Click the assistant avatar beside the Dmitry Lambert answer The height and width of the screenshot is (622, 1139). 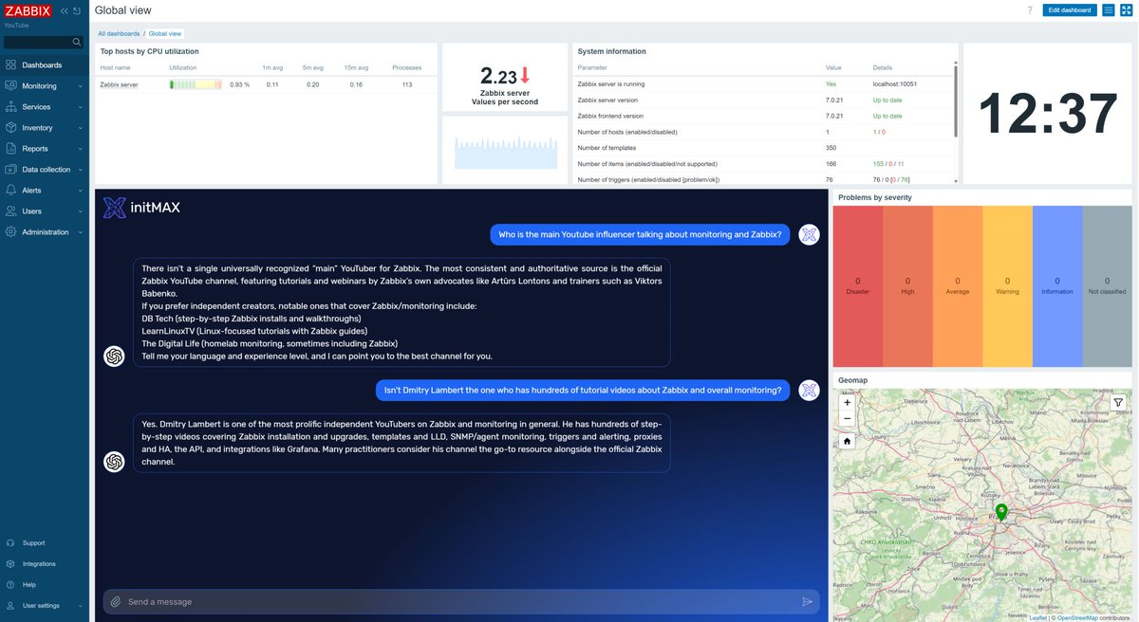click(x=114, y=461)
